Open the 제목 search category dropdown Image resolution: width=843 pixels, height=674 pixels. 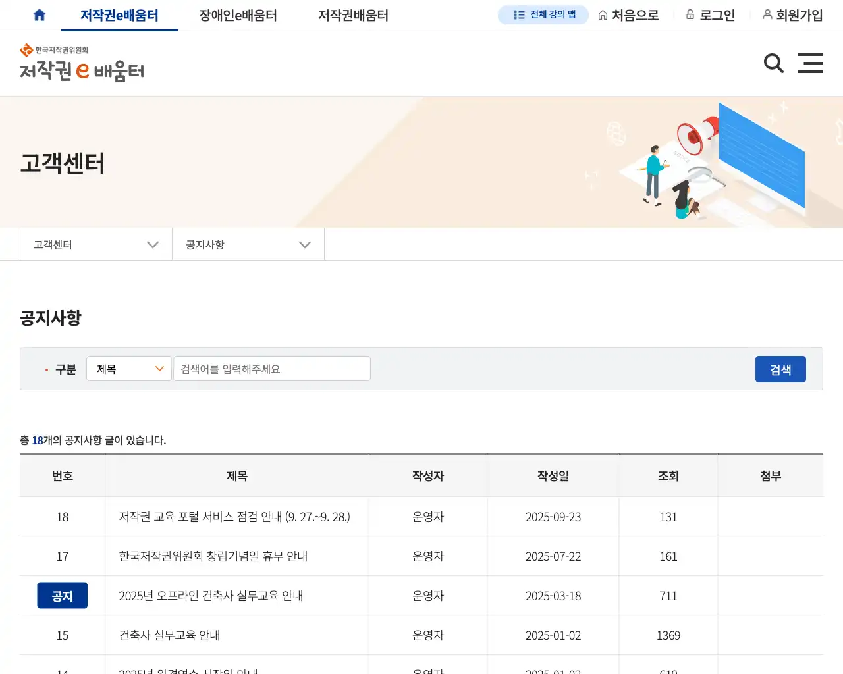click(x=128, y=369)
